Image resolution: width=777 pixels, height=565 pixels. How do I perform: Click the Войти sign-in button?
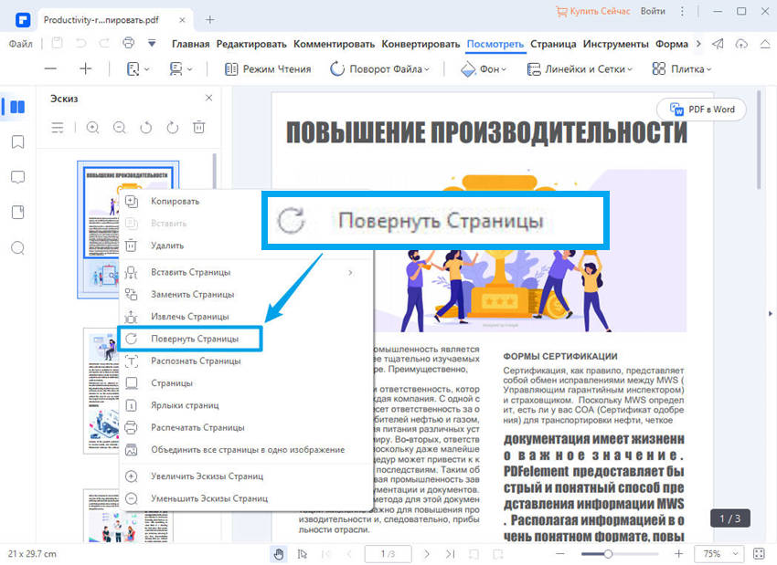click(653, 11)
